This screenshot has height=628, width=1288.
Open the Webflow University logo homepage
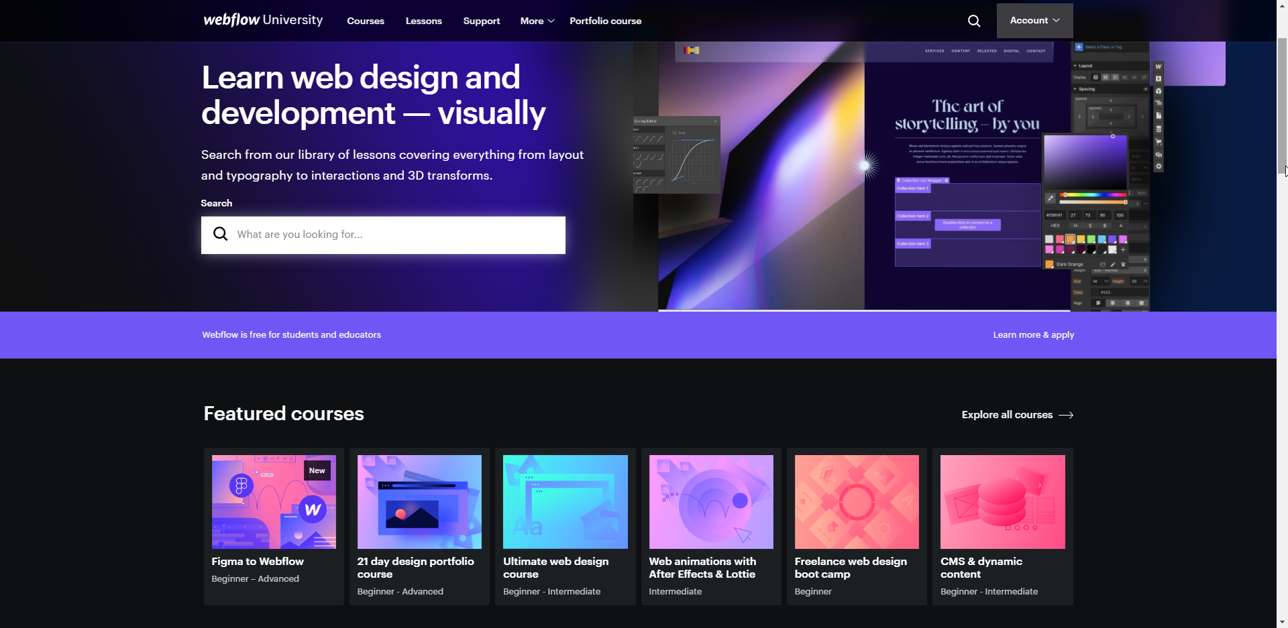[x=263, y=20]
